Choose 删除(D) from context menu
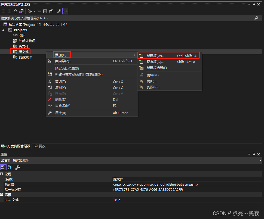The width and height of the screenshot is (264, 219). pyautogui.click(x=92, y=100)
